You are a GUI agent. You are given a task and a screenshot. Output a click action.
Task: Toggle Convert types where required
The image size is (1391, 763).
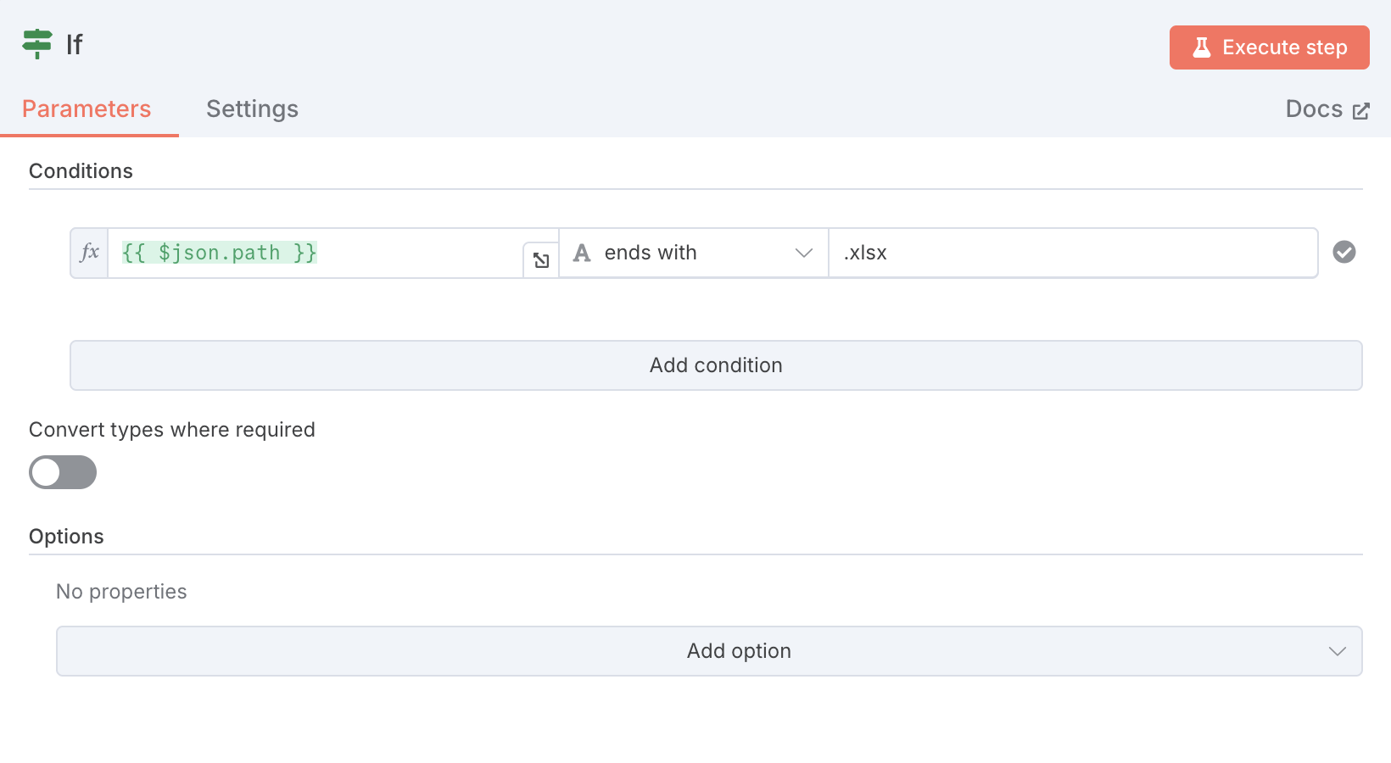click(63, 472)
